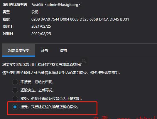Click the FastGit admin@fastgit.org owner text

pyautogui.click(x=56, y=5)
